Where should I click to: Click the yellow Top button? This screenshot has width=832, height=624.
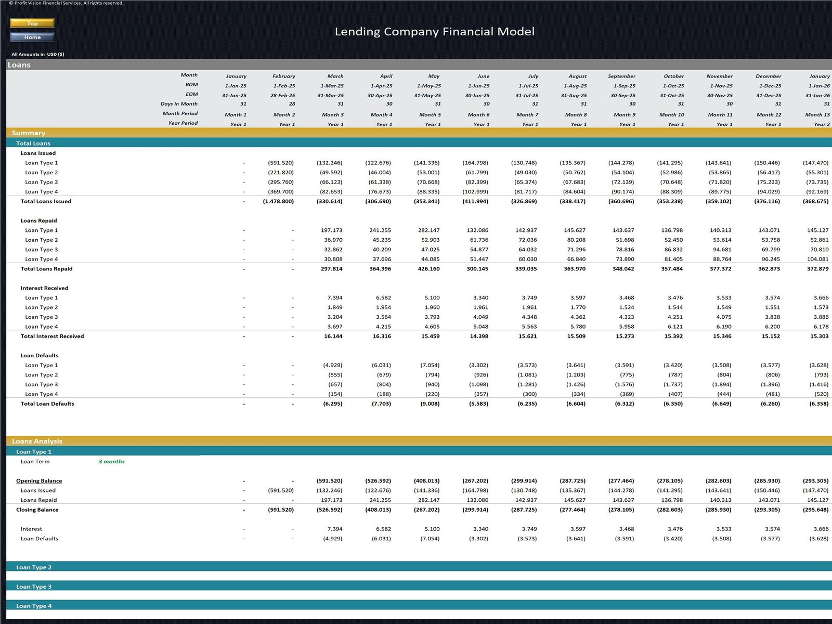click(32, 23)
